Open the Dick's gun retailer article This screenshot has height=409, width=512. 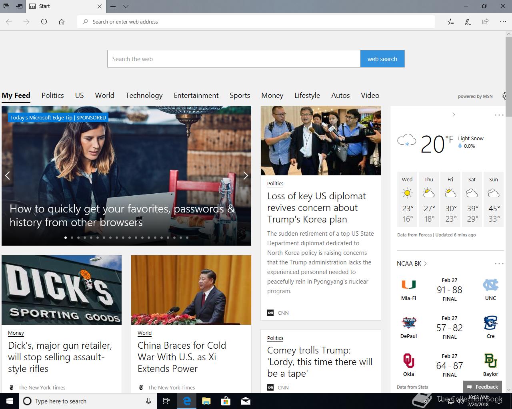(60, 357)
